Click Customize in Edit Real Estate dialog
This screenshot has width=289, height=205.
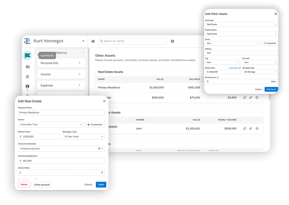point(95,124)
